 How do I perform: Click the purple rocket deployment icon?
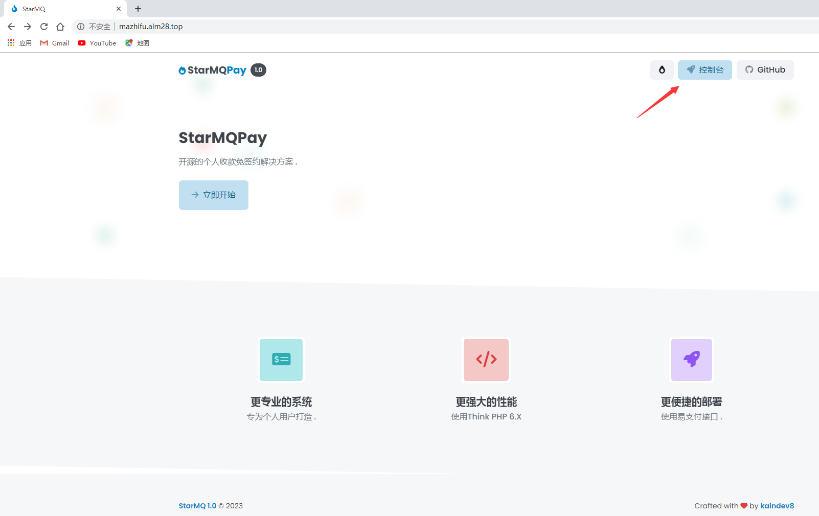click(691, 360)
